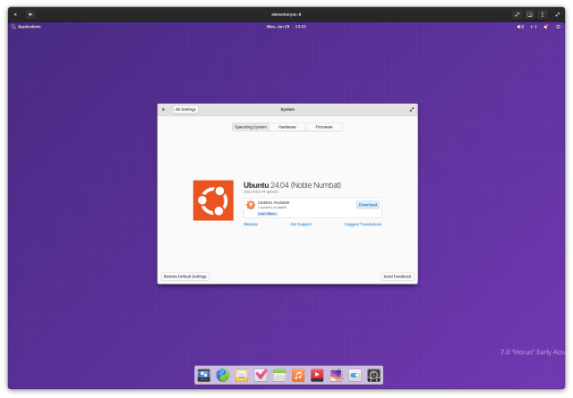Switch to the Hardware tab
This screenshot has width=573, height=398.
coord(287,127)
